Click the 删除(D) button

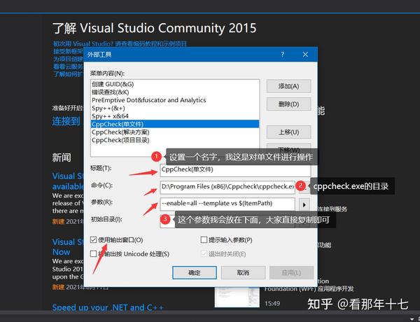click(288, 104)
